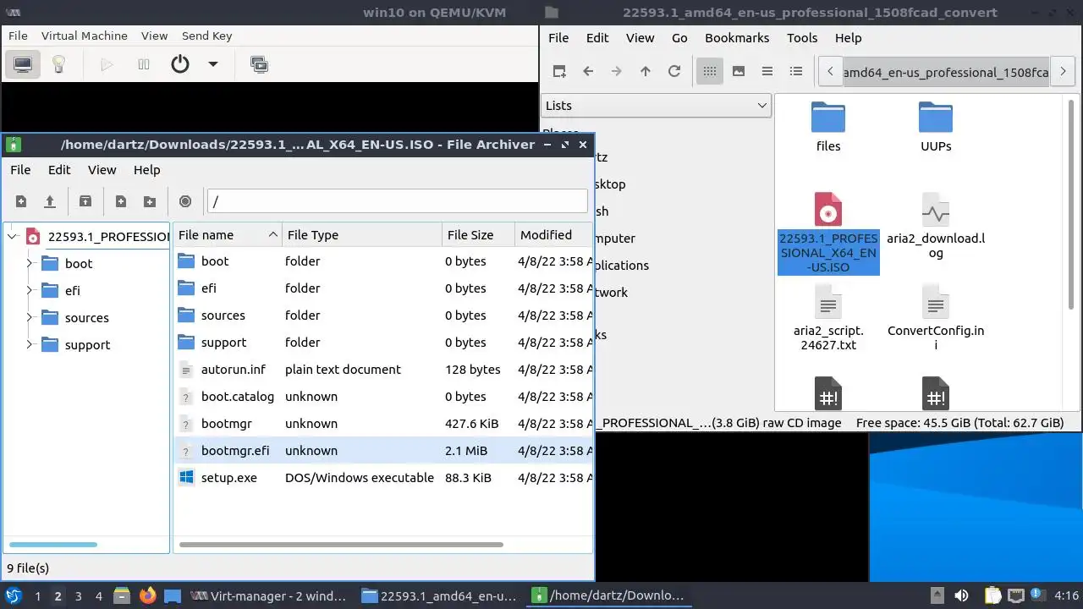
Task: Expand the support tree node
Action: (30, 345)
